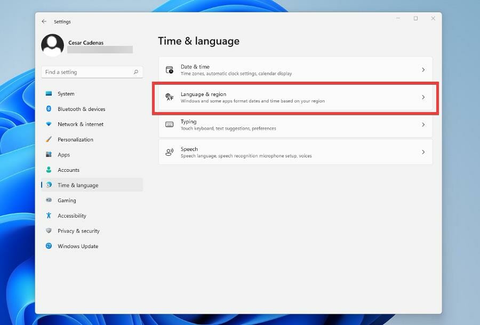Screen dimensions: 480x325
Task: Click the Speech voice icon
Action: coord(169,152)
